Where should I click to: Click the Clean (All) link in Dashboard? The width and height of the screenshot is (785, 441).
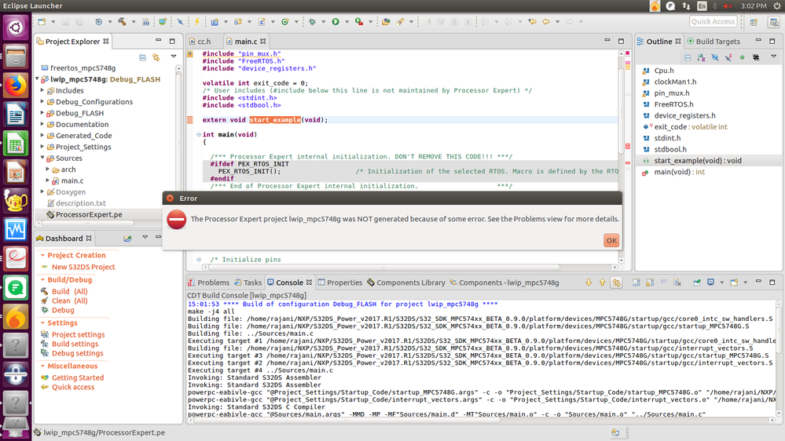pyautogui.click(x=70, y=301)
